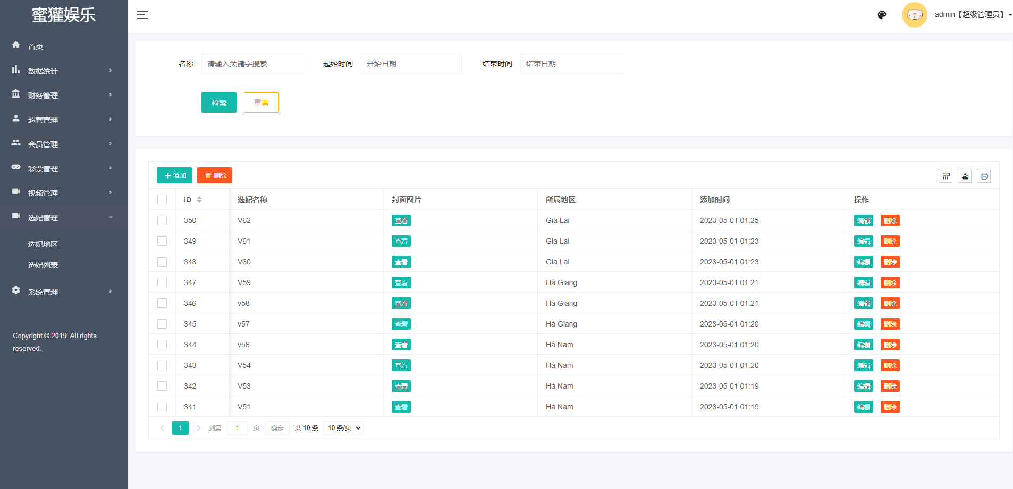The height and width of the screenshot is (489, 1013).
Task: Click the print table icon
Action: point(984,176)
